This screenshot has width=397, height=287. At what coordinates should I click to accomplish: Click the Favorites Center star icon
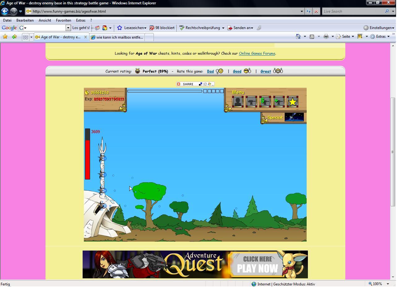[x=5, y=37]
